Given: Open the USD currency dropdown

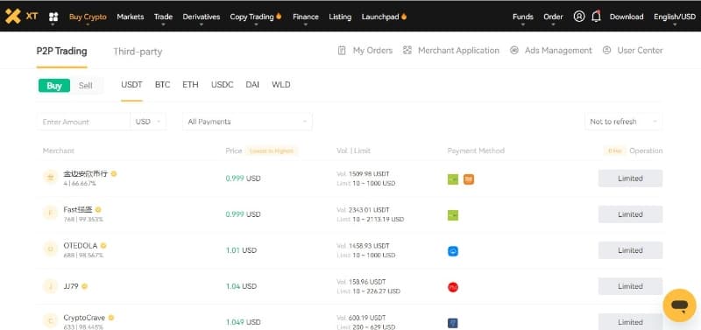Looking at the screenshot, I should [148, 122].
